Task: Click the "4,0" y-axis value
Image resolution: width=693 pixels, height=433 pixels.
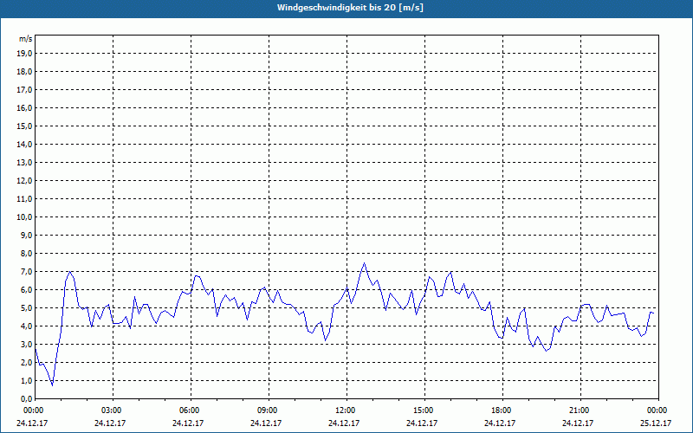Action: [x=27, y=326]
